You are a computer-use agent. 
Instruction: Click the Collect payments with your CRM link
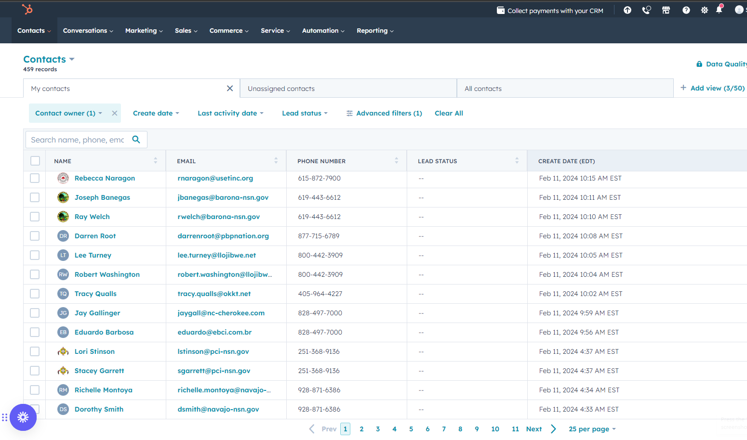(x=550, y=11)
